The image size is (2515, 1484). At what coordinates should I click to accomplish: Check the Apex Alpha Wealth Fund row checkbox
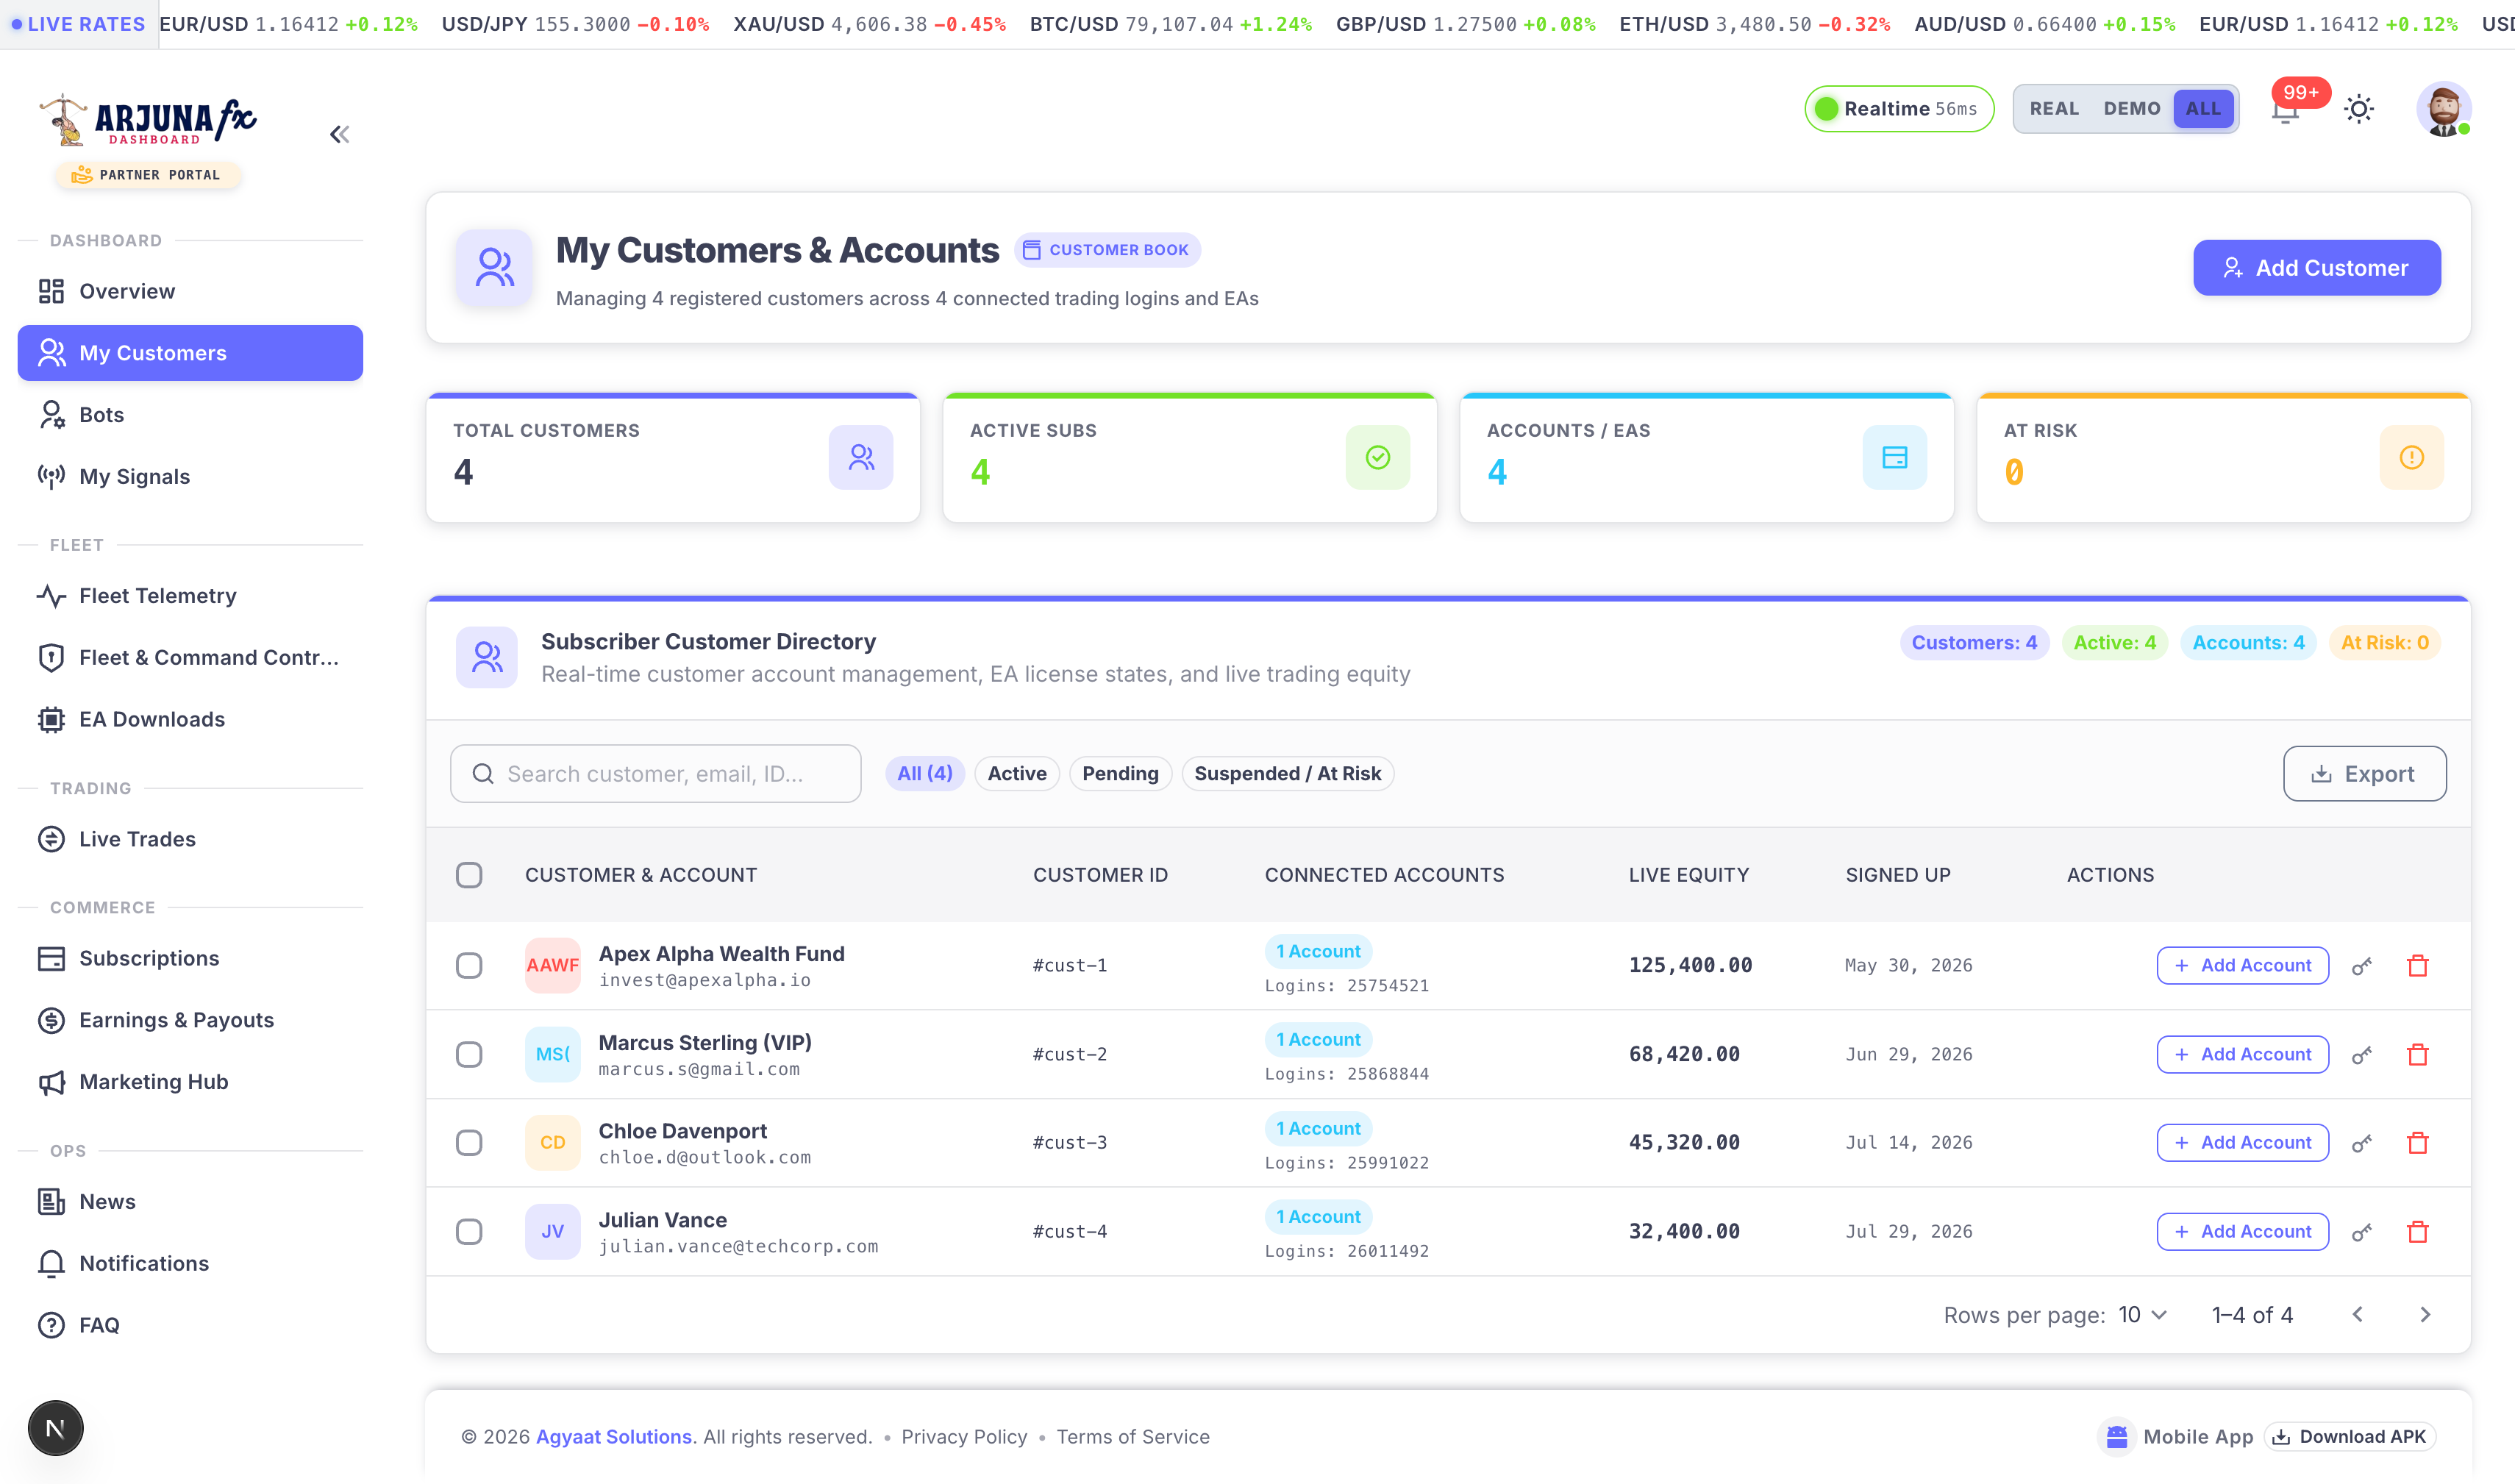point(469,966)
